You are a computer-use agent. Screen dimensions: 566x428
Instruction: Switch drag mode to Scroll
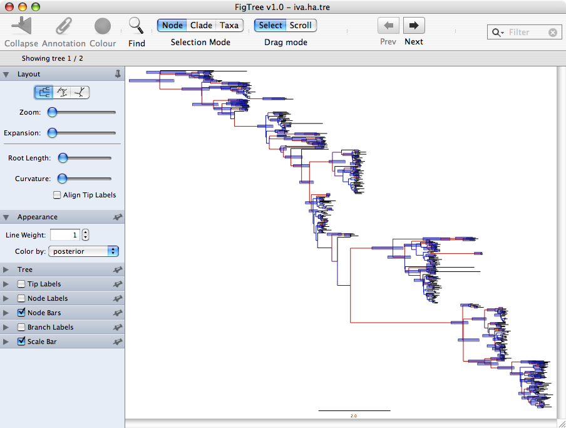[301, 26]
